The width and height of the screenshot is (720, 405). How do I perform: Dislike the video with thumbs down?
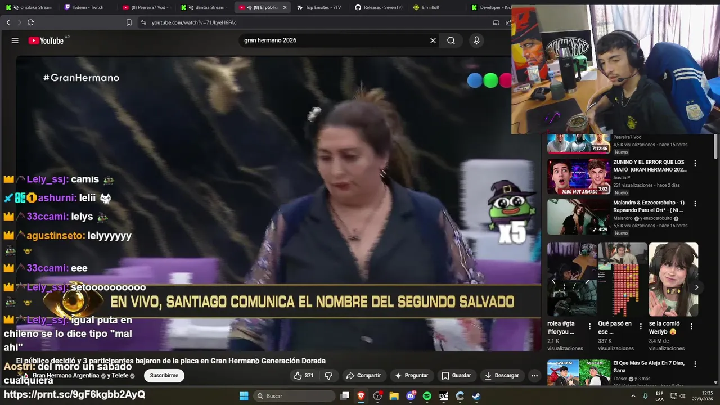coord(329,375)
